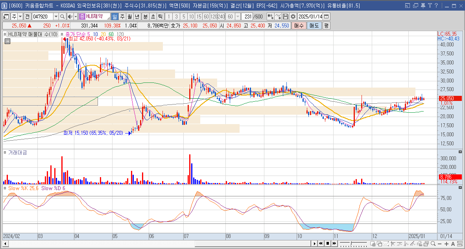
Task: Open the data table grid icon on chart
Action: tap(7, 41)
